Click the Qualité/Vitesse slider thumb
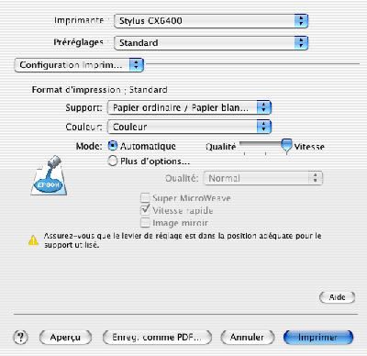The height and width of the screenshot is (356, 367). pos(286,145)
